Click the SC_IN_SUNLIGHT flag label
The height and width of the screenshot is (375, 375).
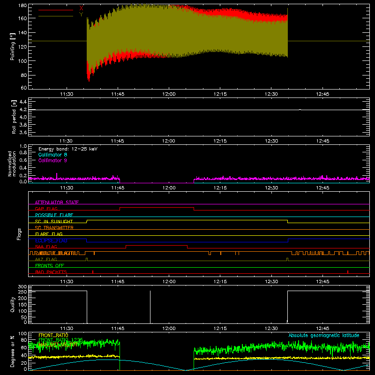pos(54,221)
